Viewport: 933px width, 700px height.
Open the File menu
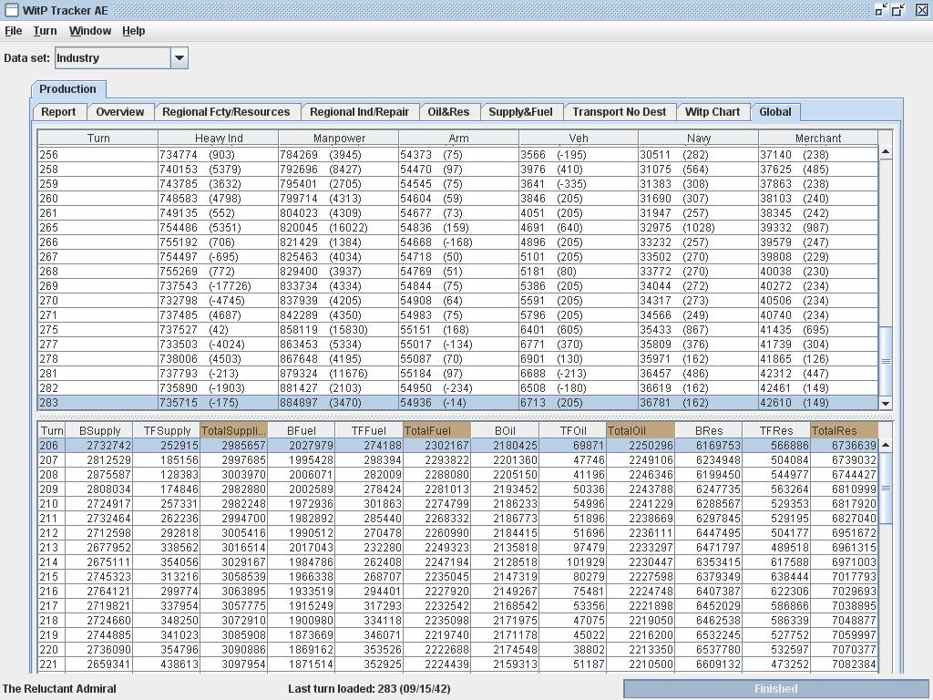click(13, 31)
